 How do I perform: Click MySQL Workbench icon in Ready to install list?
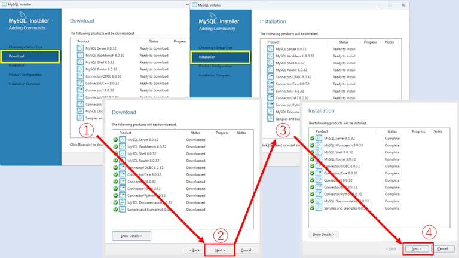270,56
